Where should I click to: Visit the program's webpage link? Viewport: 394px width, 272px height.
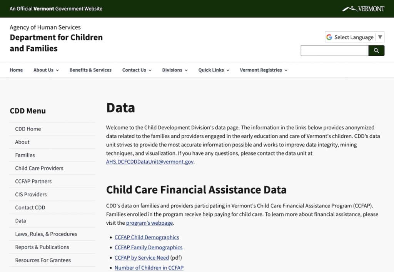click(150, 223)
